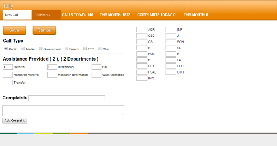Focus the SD department field
277x146 pixels.
[171, 48]
